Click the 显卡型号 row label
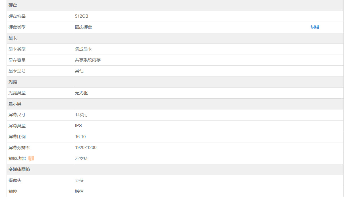Image resolution: width=351 pixels, height=197 pixels. [x=17, y=71]
